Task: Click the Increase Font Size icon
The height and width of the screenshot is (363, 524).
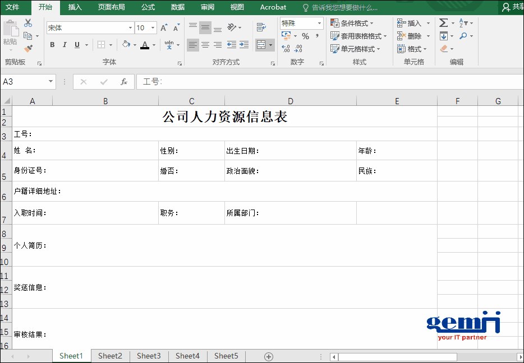Action: coord(164,27)
